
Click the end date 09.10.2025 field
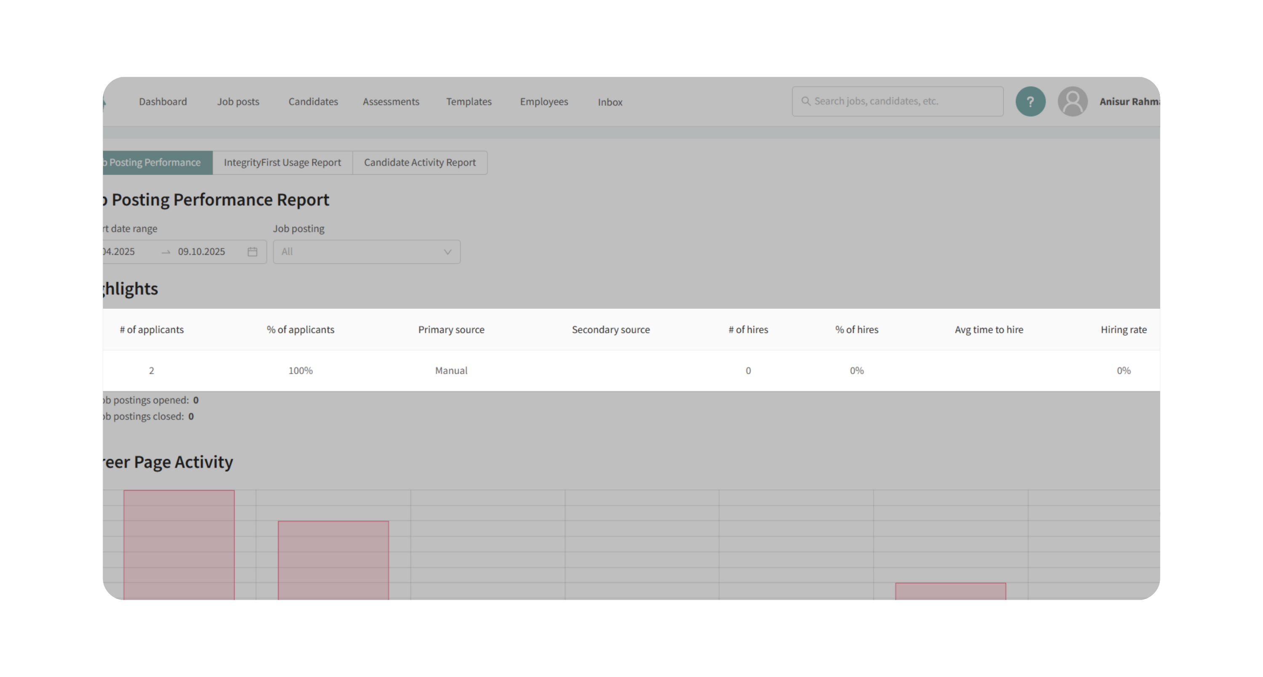point(202,252)
